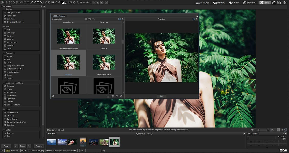The height and width of the screenshot is (153, 289).
Task: Switch to Develop mode
Action: pos(250,3)
